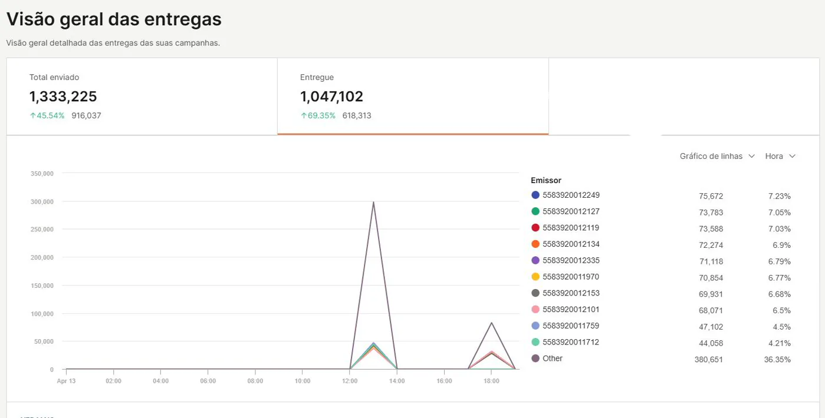
Task: Click the light blue swatch for 5583920011759
Action: click(x=535, y=326)
